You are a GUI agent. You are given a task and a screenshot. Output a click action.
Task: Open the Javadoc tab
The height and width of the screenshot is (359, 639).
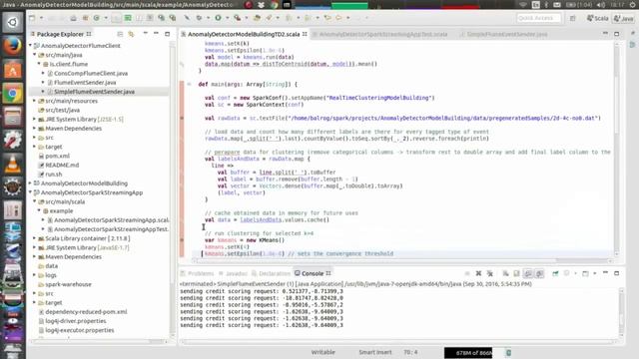[x=233, y=273]
